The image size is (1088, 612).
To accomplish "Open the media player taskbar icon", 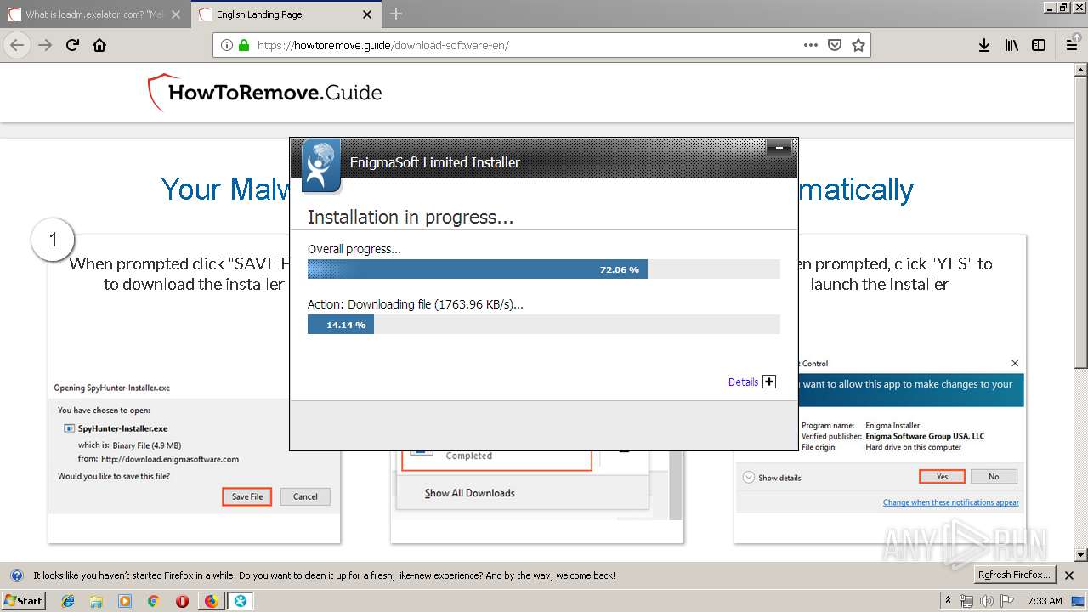I will coord(125,600).
